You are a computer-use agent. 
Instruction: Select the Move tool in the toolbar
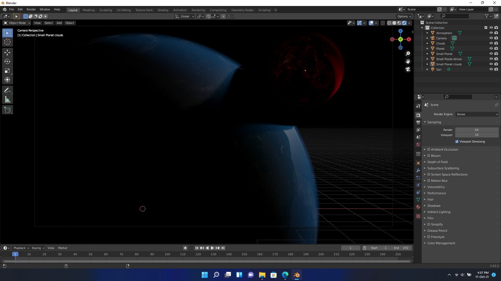click(7, 52)
